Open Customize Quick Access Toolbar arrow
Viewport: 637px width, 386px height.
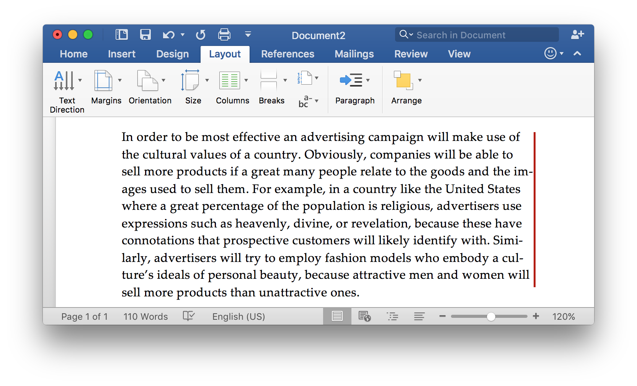click(248, 35)
